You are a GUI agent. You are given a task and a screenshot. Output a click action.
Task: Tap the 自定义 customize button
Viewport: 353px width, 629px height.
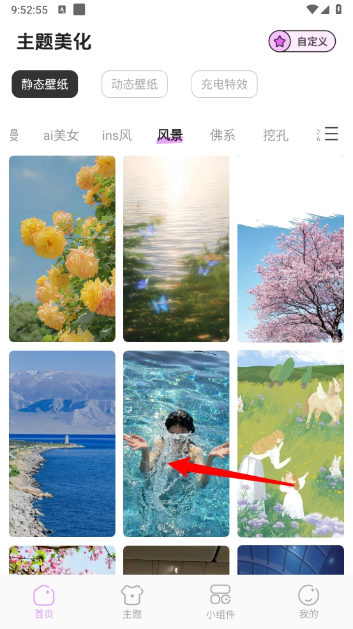302,42
